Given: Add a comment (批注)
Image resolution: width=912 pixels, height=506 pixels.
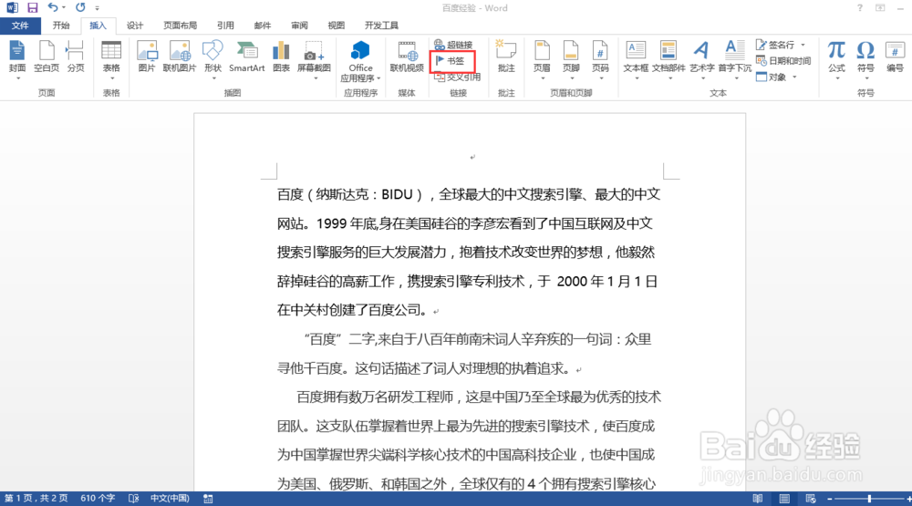Looking at the screenshot, I should 506,58.
